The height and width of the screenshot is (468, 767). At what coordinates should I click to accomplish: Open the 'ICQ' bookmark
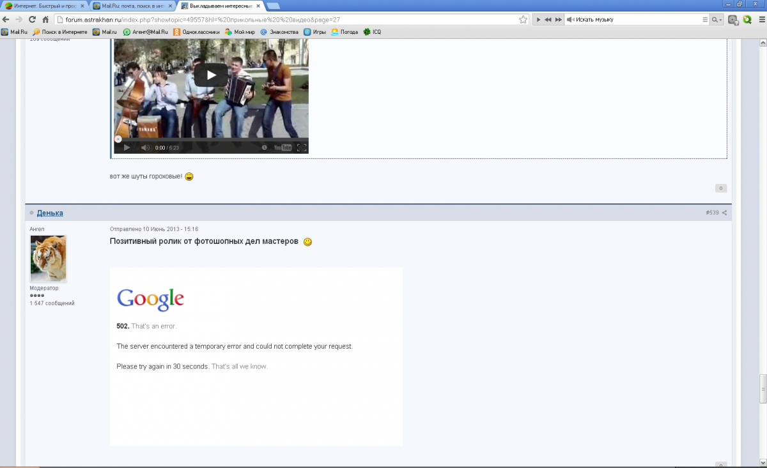[x=372, y=32]
